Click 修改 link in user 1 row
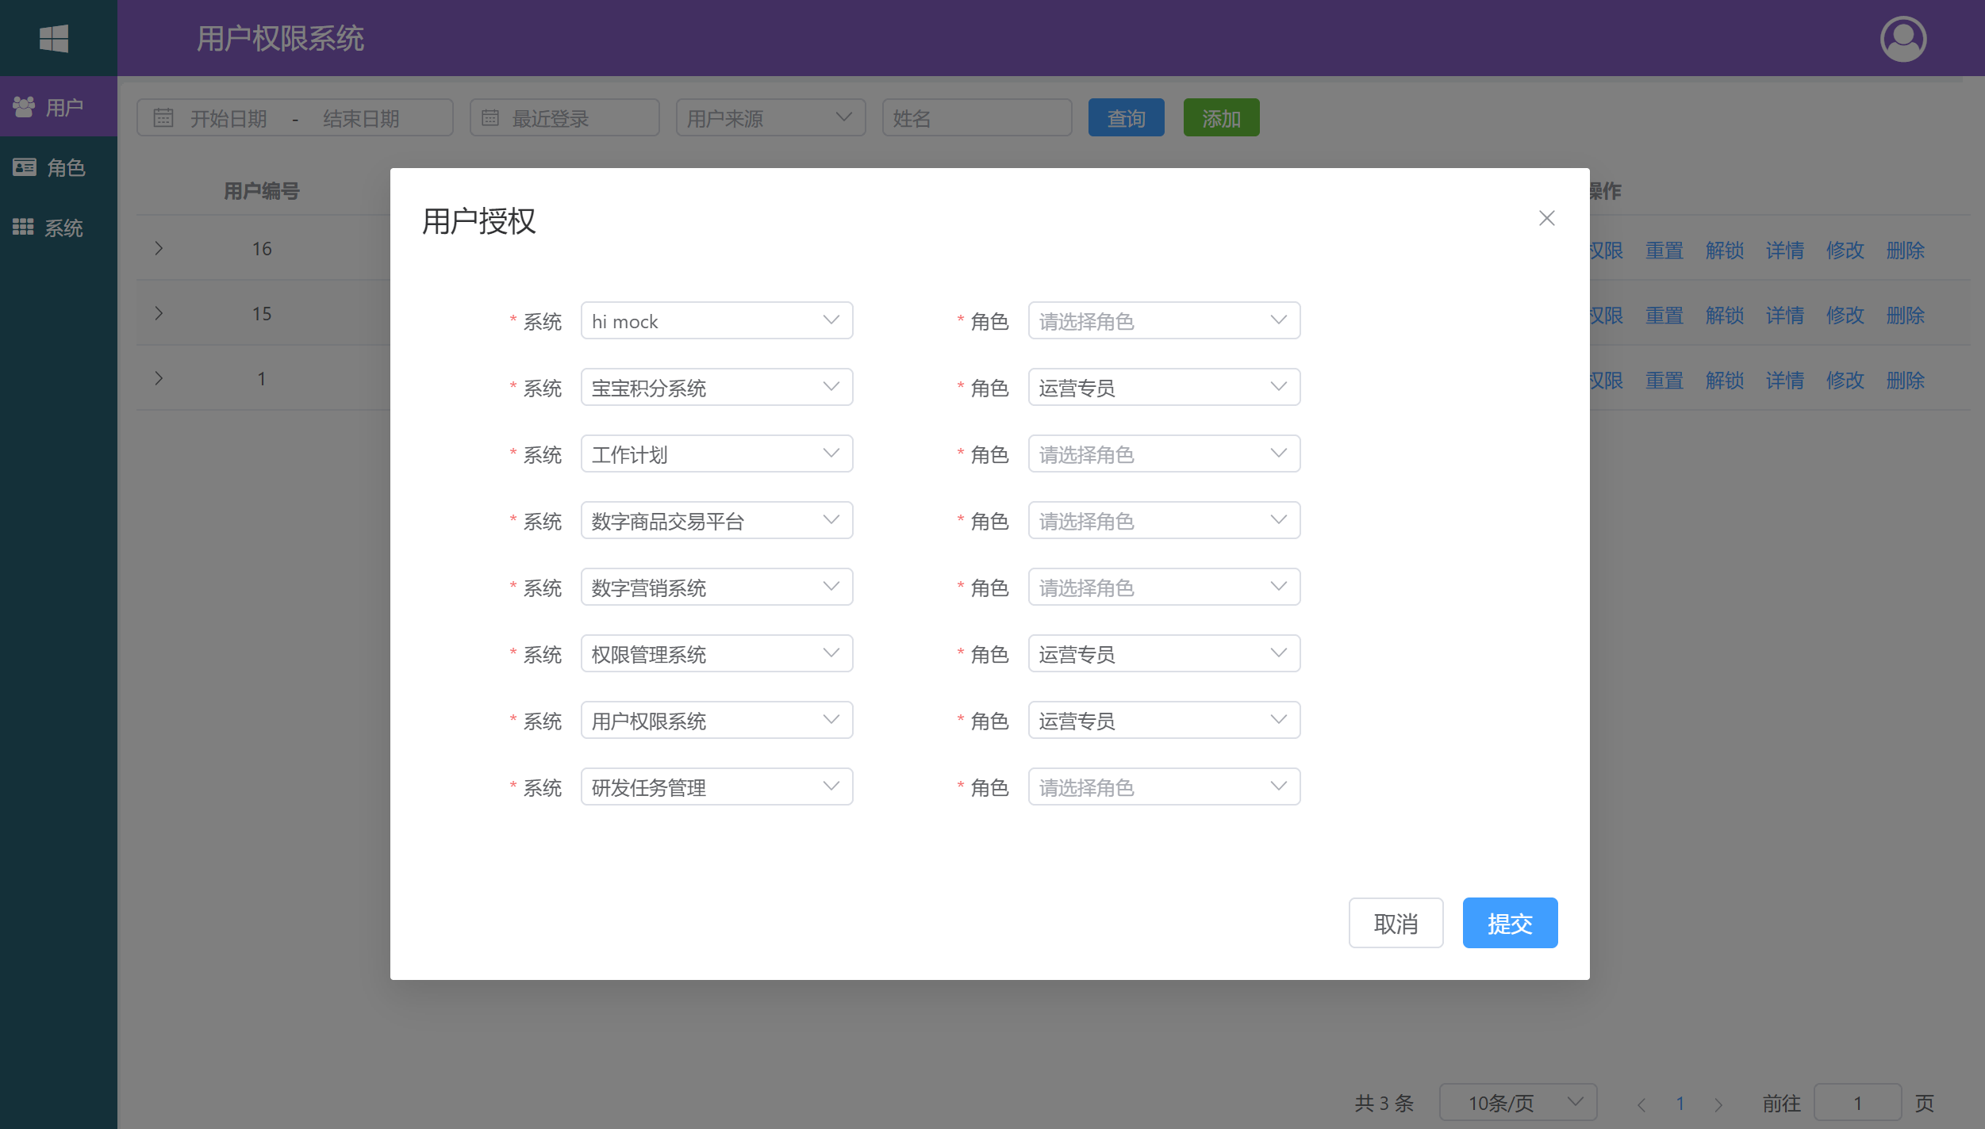 1845,380
